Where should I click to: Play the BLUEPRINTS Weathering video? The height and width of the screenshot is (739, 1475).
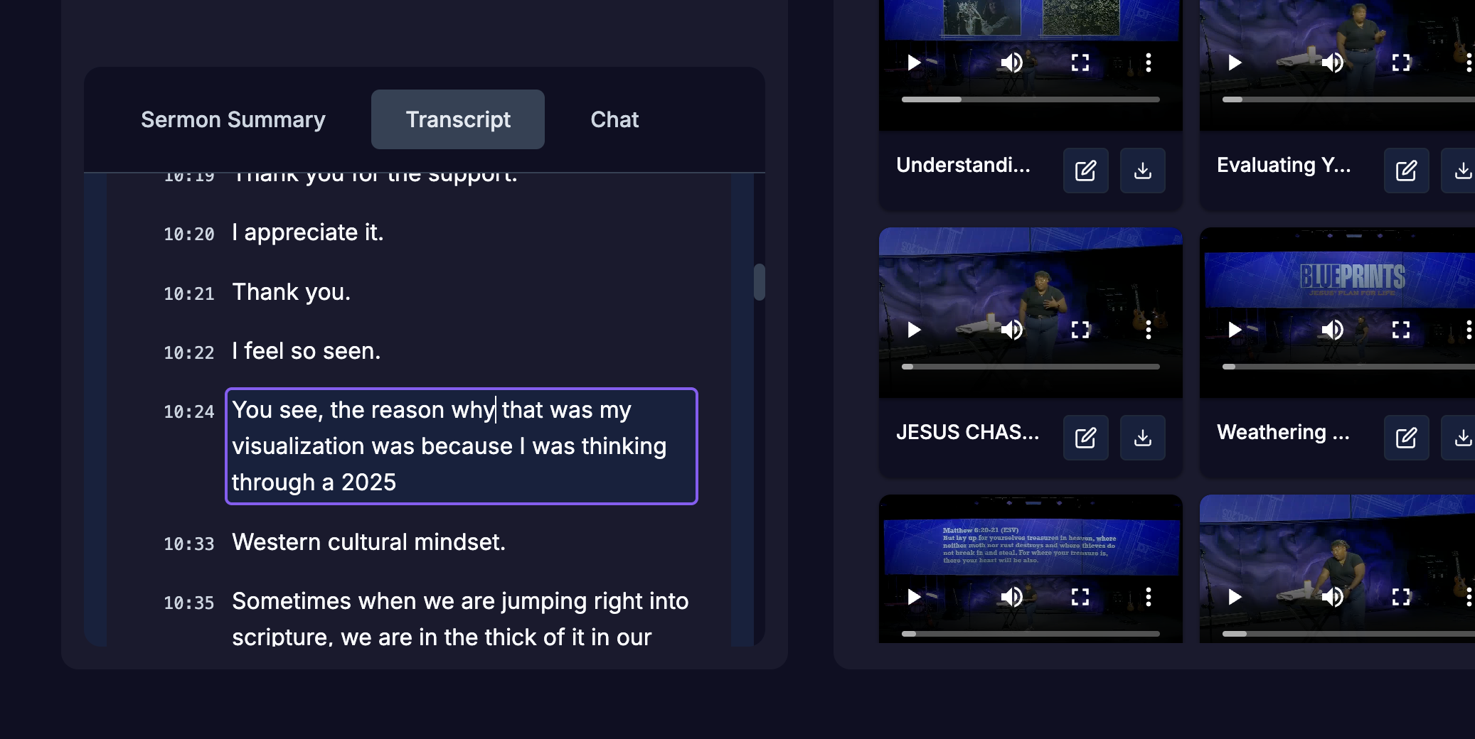[x=1235, y=330]
